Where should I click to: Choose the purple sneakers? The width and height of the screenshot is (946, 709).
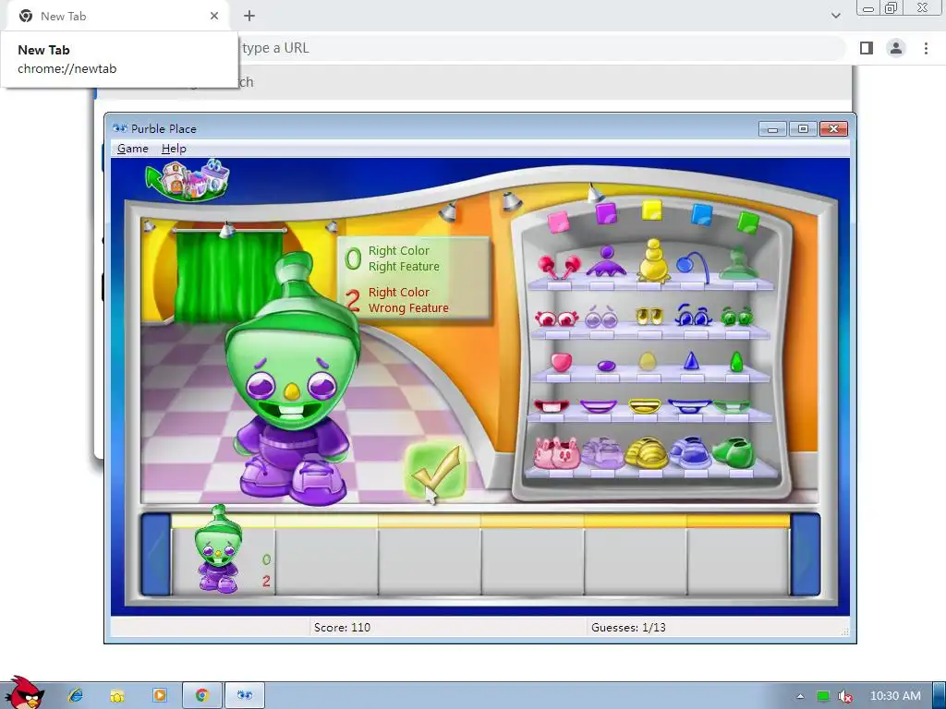click(602, 452)
